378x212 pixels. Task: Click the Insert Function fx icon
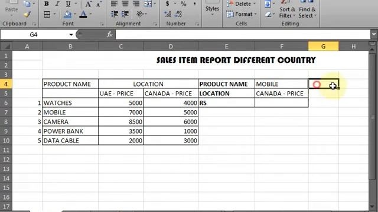109,35
